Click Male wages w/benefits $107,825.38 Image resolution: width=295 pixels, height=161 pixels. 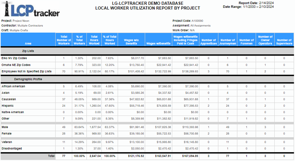pos(163,127)
